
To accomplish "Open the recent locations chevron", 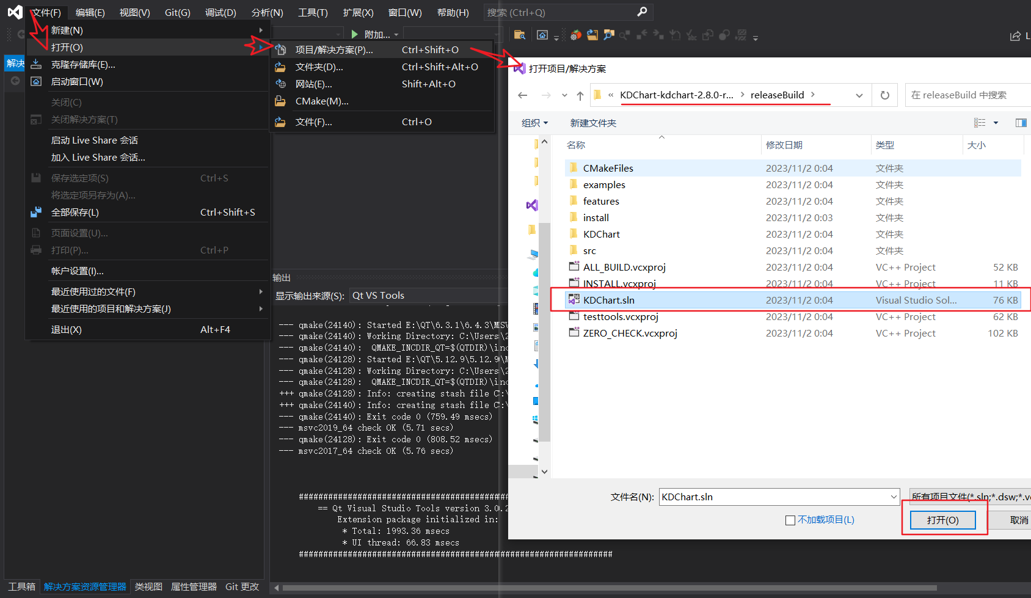I will click(564, 95).
